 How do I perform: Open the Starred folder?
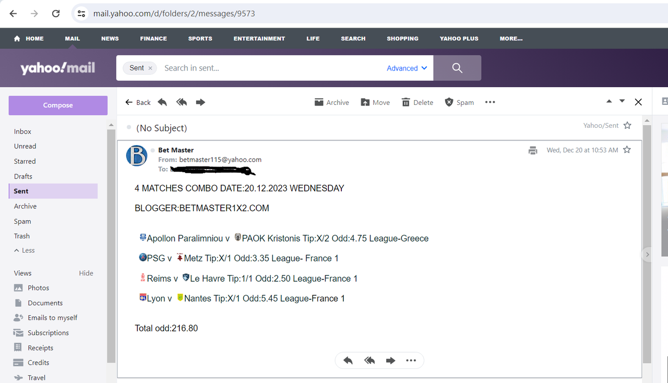point(25,161)
